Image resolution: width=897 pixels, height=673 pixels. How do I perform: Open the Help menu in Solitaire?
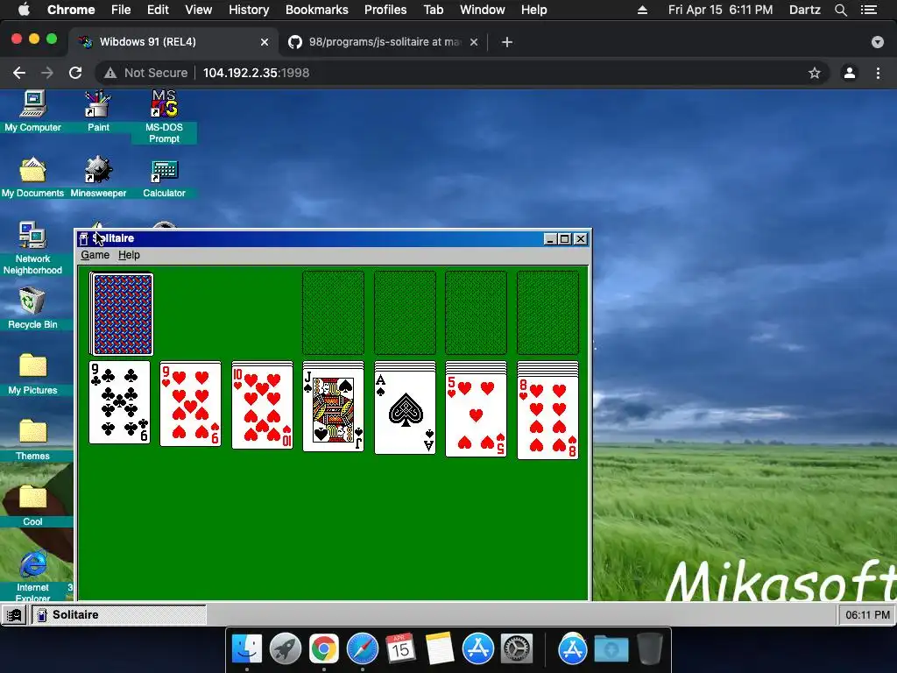point(129,255)
